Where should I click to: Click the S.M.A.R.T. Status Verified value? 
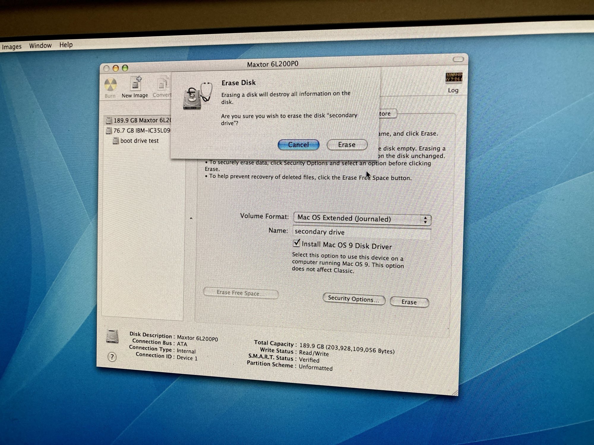[x=309, y=360]
